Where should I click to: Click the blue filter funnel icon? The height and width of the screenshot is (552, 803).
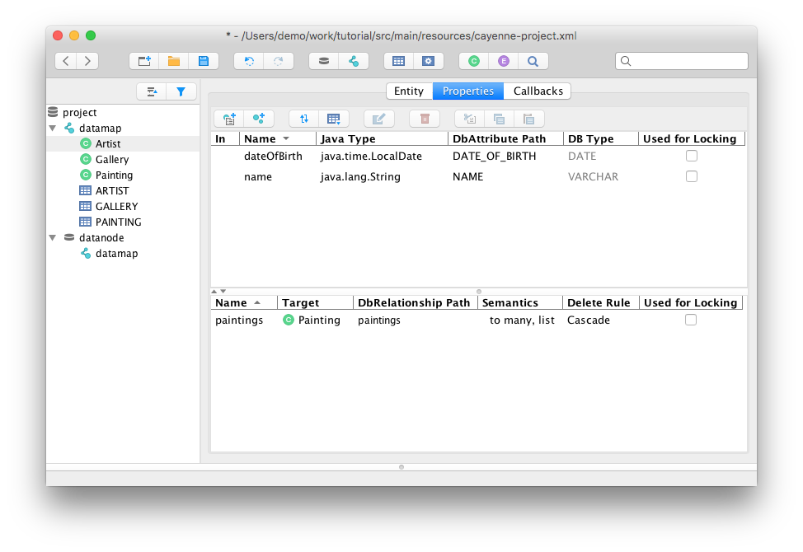(x=181, y=91)
